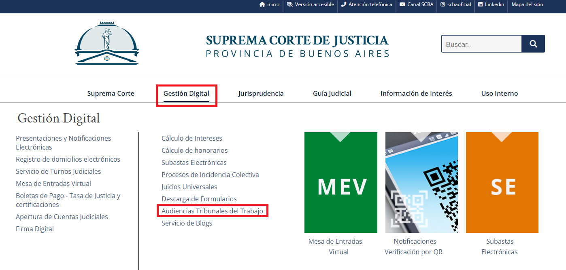Click the crossed-eye Versión accesible icon
This screenshot has width=566, height=270.
[289, 4]
